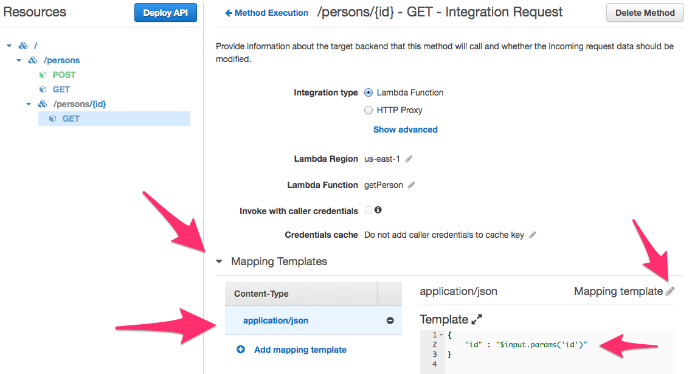
Task: Click the Mapping template pencil icon
Action: click(670, 291)
